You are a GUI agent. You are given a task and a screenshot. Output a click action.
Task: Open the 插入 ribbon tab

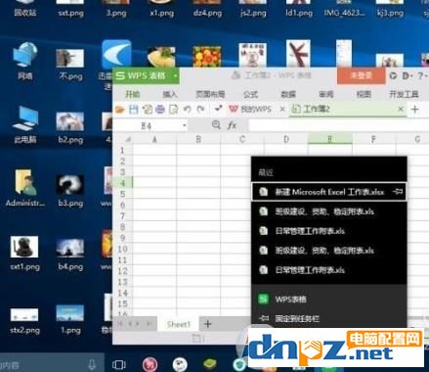pyautogui.click(x=170, y=94)
